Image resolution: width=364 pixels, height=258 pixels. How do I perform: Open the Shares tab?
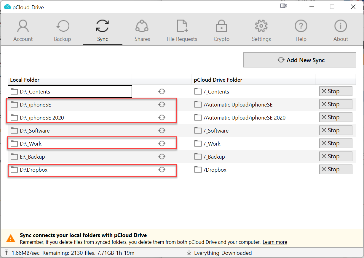pos(142,30)
